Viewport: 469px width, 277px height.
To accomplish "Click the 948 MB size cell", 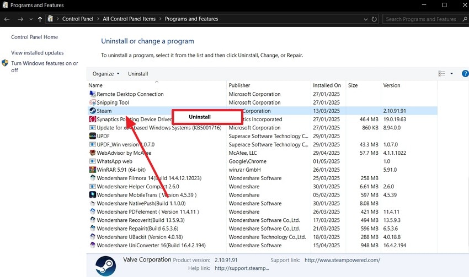I will tap(369, 246).
